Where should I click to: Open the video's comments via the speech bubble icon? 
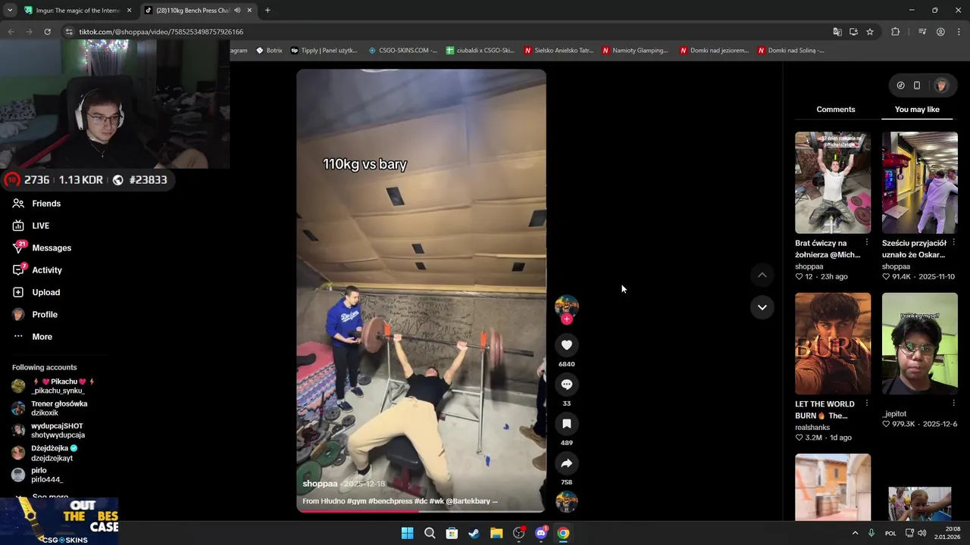(566, 385)
